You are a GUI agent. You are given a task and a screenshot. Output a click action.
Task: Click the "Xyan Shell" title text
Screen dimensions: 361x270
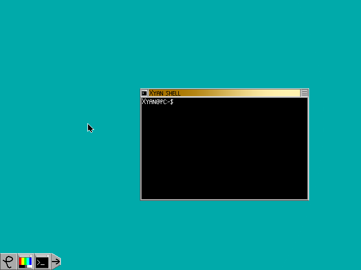tap(165, 93)
